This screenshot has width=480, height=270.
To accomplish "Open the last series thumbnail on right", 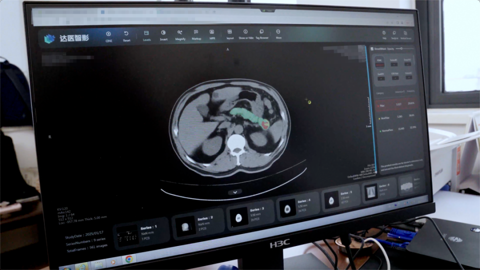I will pos(411,184).
